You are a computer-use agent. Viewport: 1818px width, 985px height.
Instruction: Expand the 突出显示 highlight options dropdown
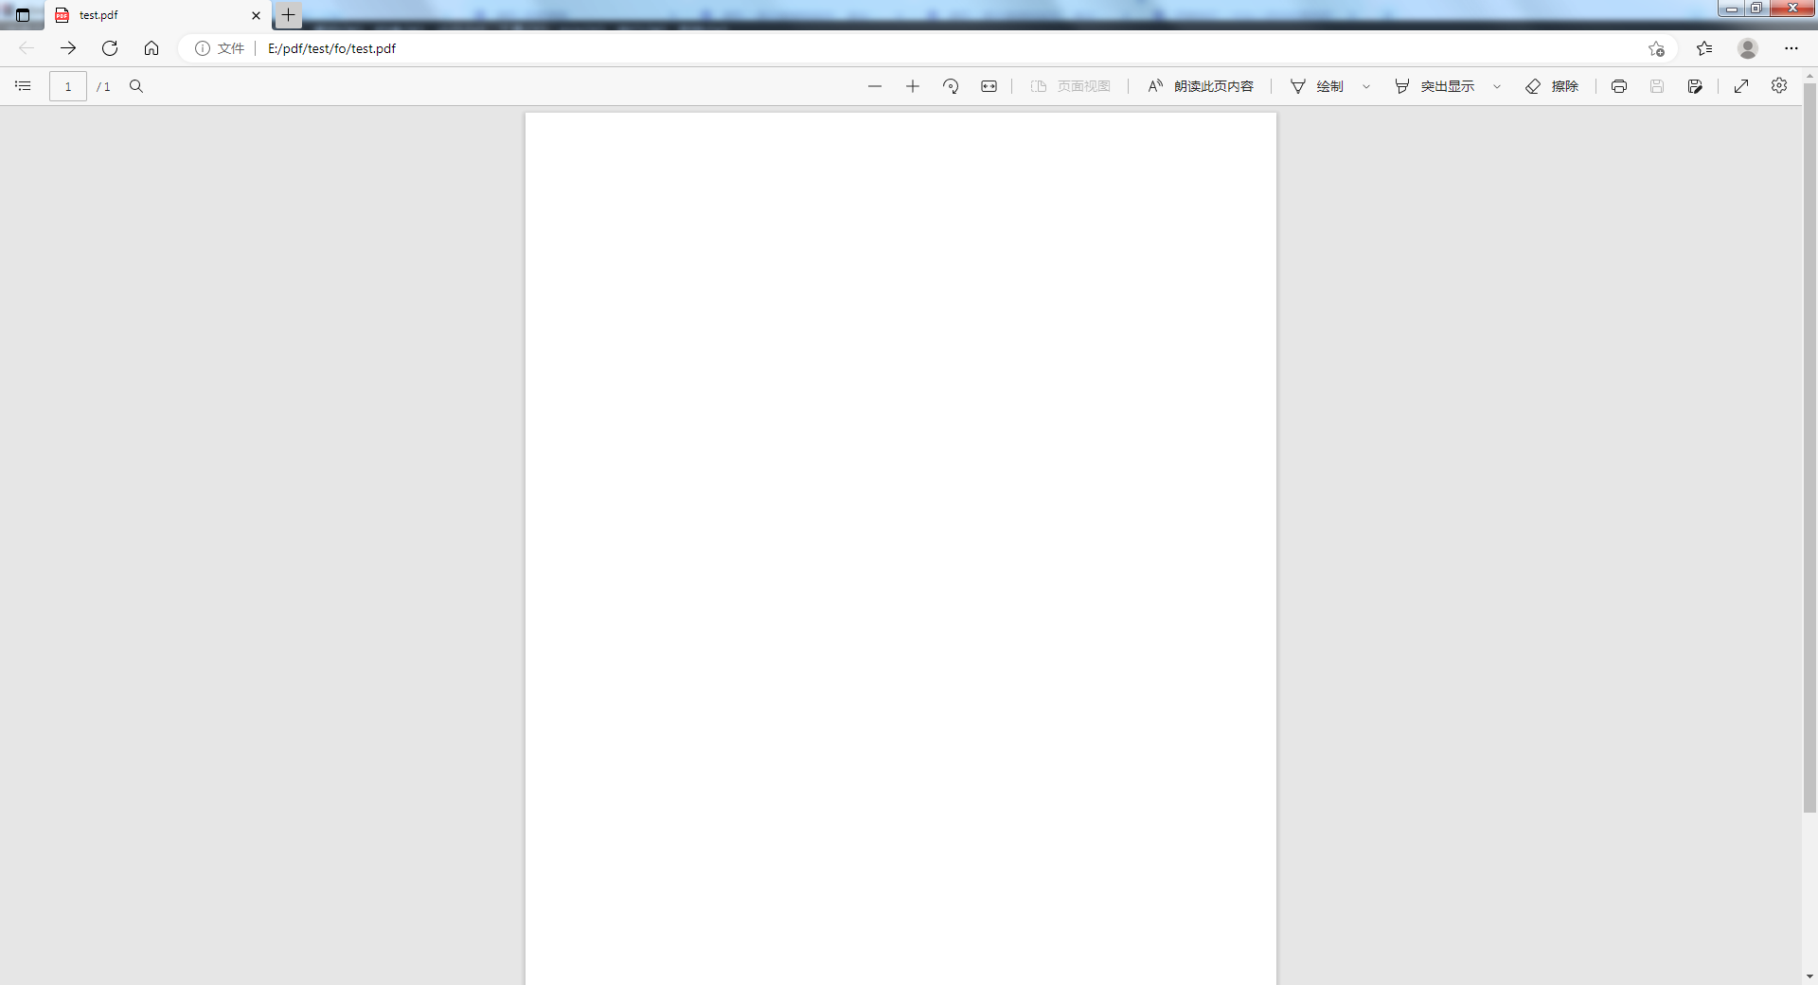coord(1497,86)
